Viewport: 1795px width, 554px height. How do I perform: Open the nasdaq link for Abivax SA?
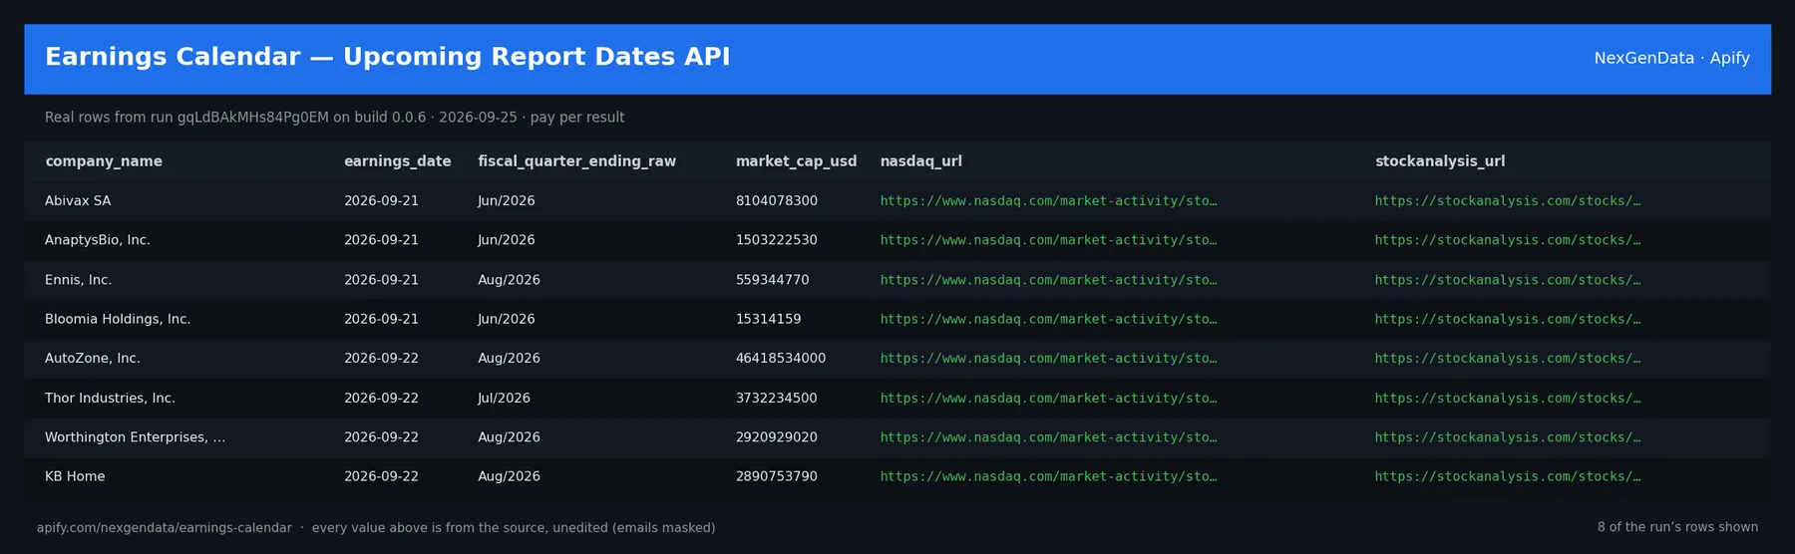[x=1048, y=201]
